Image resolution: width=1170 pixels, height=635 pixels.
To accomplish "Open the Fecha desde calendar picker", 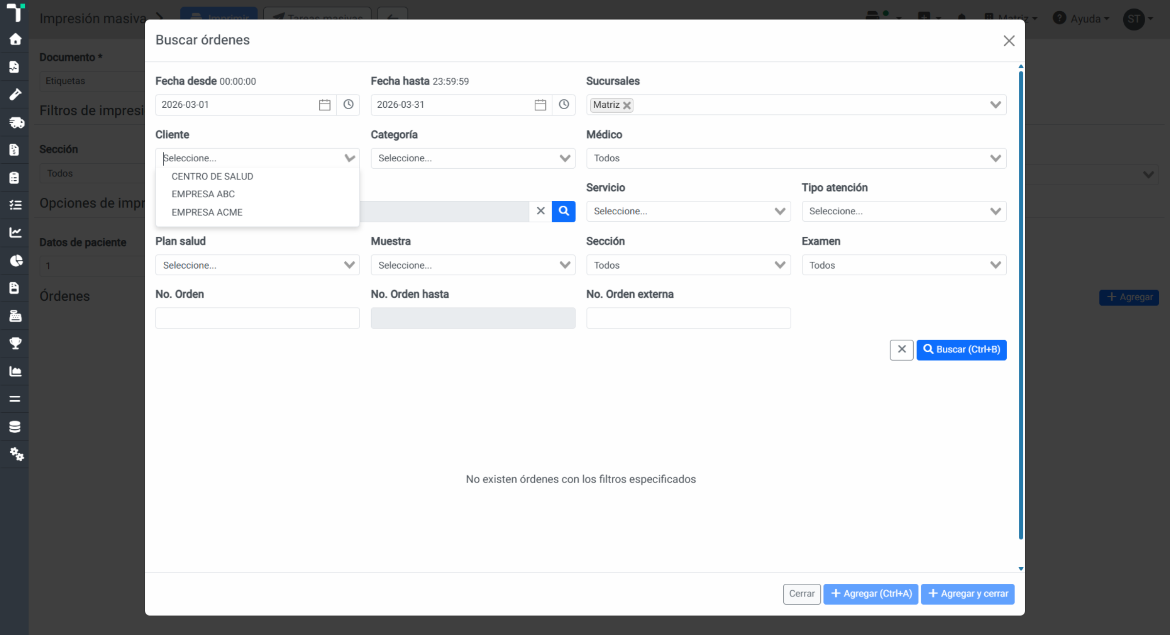I will 325,105.
